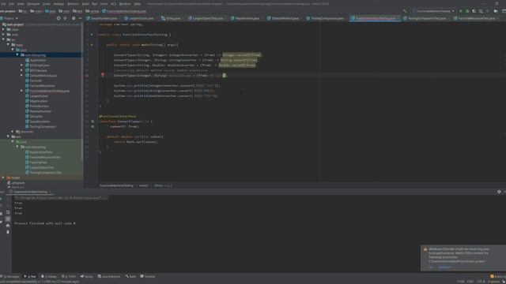Screen dimensions: 506x284
Task: Click the Build project hammer icon in toolbar
Action: click(406, 11)
